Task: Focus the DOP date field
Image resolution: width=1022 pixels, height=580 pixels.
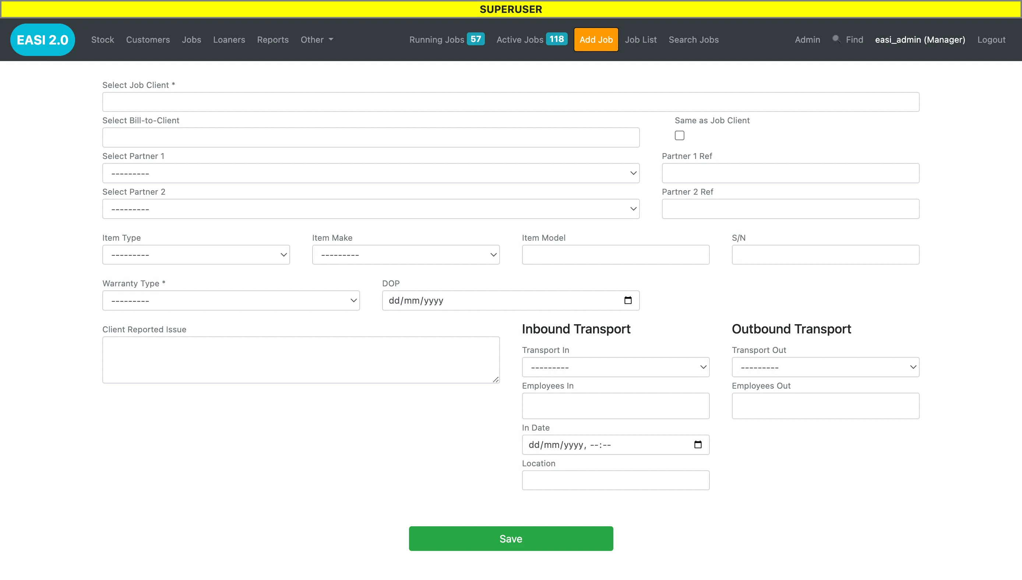Action: click(511, 300)
